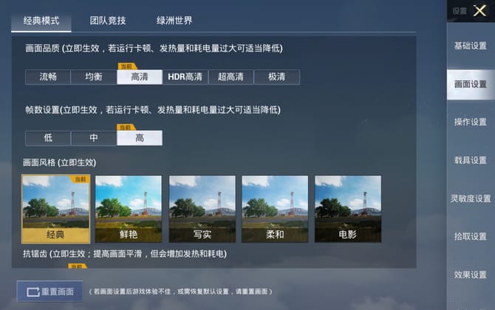This screenshot has width=495, height=310.
Task: Select 极清 graphics quality
Action: coord(276,77)
